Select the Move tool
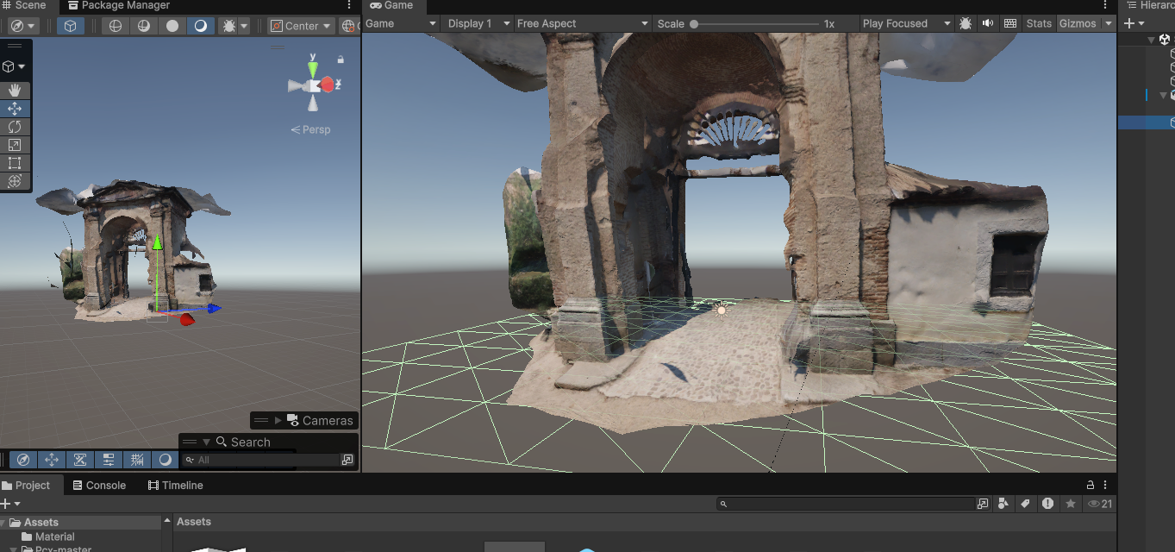Screen dimensions: 1175x552 point(15,109)
